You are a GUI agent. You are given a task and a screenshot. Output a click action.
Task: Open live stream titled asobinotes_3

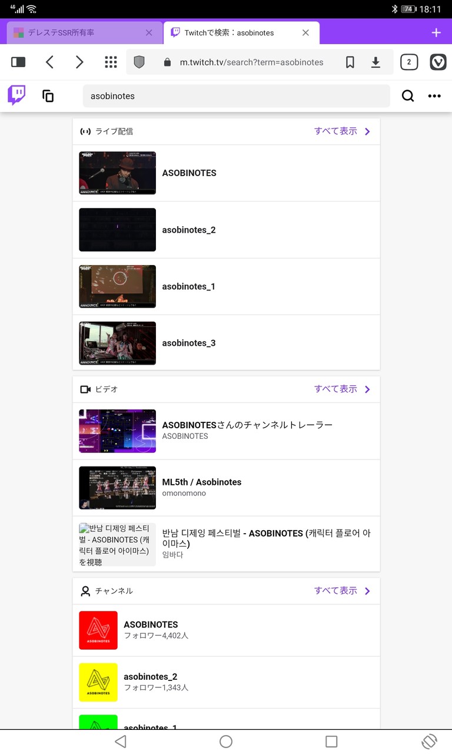[x=189, y=343]
